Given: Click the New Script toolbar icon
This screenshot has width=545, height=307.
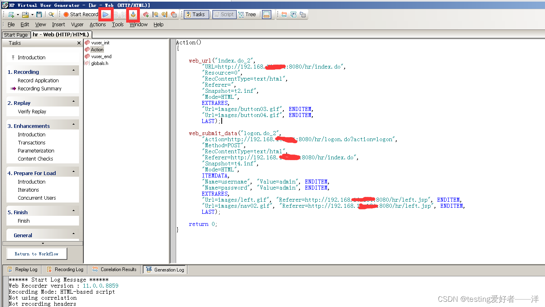Looking at the screenshot, I should [11, 15].
